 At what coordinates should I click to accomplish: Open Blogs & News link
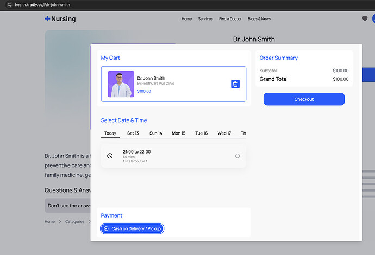tap(259, 19)
